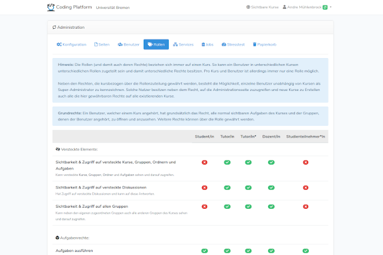383x255 pixels.
Task: Toggle Dozent/in allen Gruppen access permission
Action: (271, 207)
